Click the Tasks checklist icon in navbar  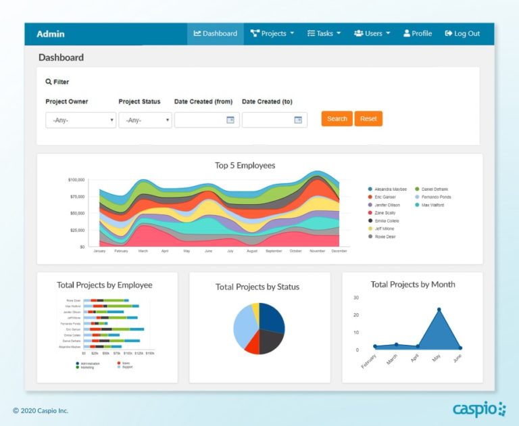(x=311, y=34)
